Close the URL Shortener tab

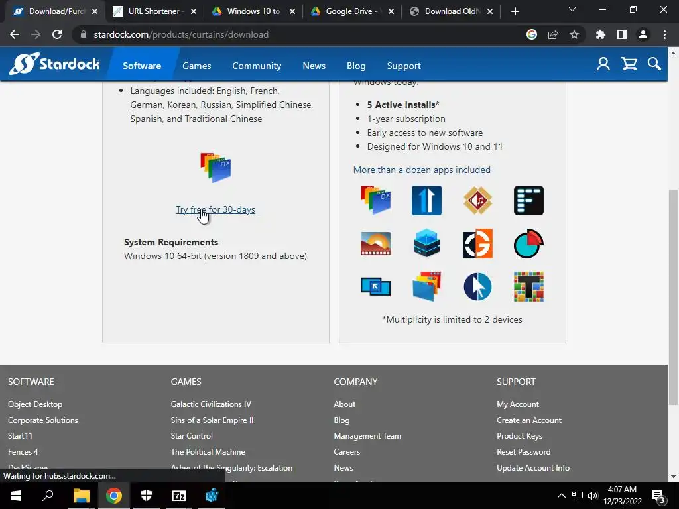(194, 11)
